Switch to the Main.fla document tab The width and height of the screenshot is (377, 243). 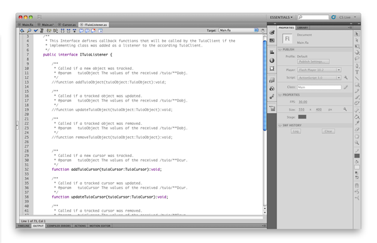tap(26, 24)
